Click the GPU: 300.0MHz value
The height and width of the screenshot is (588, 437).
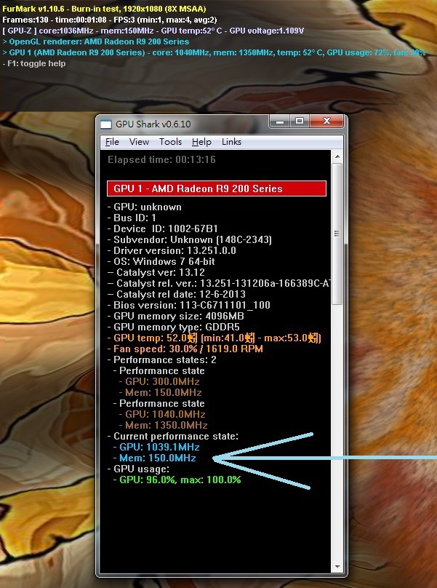(159, 382)
